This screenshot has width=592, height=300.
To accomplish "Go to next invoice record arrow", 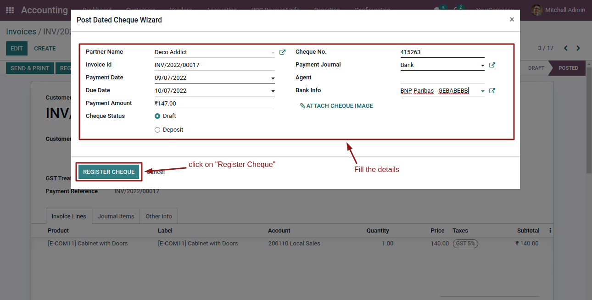I will click(578, 48).
